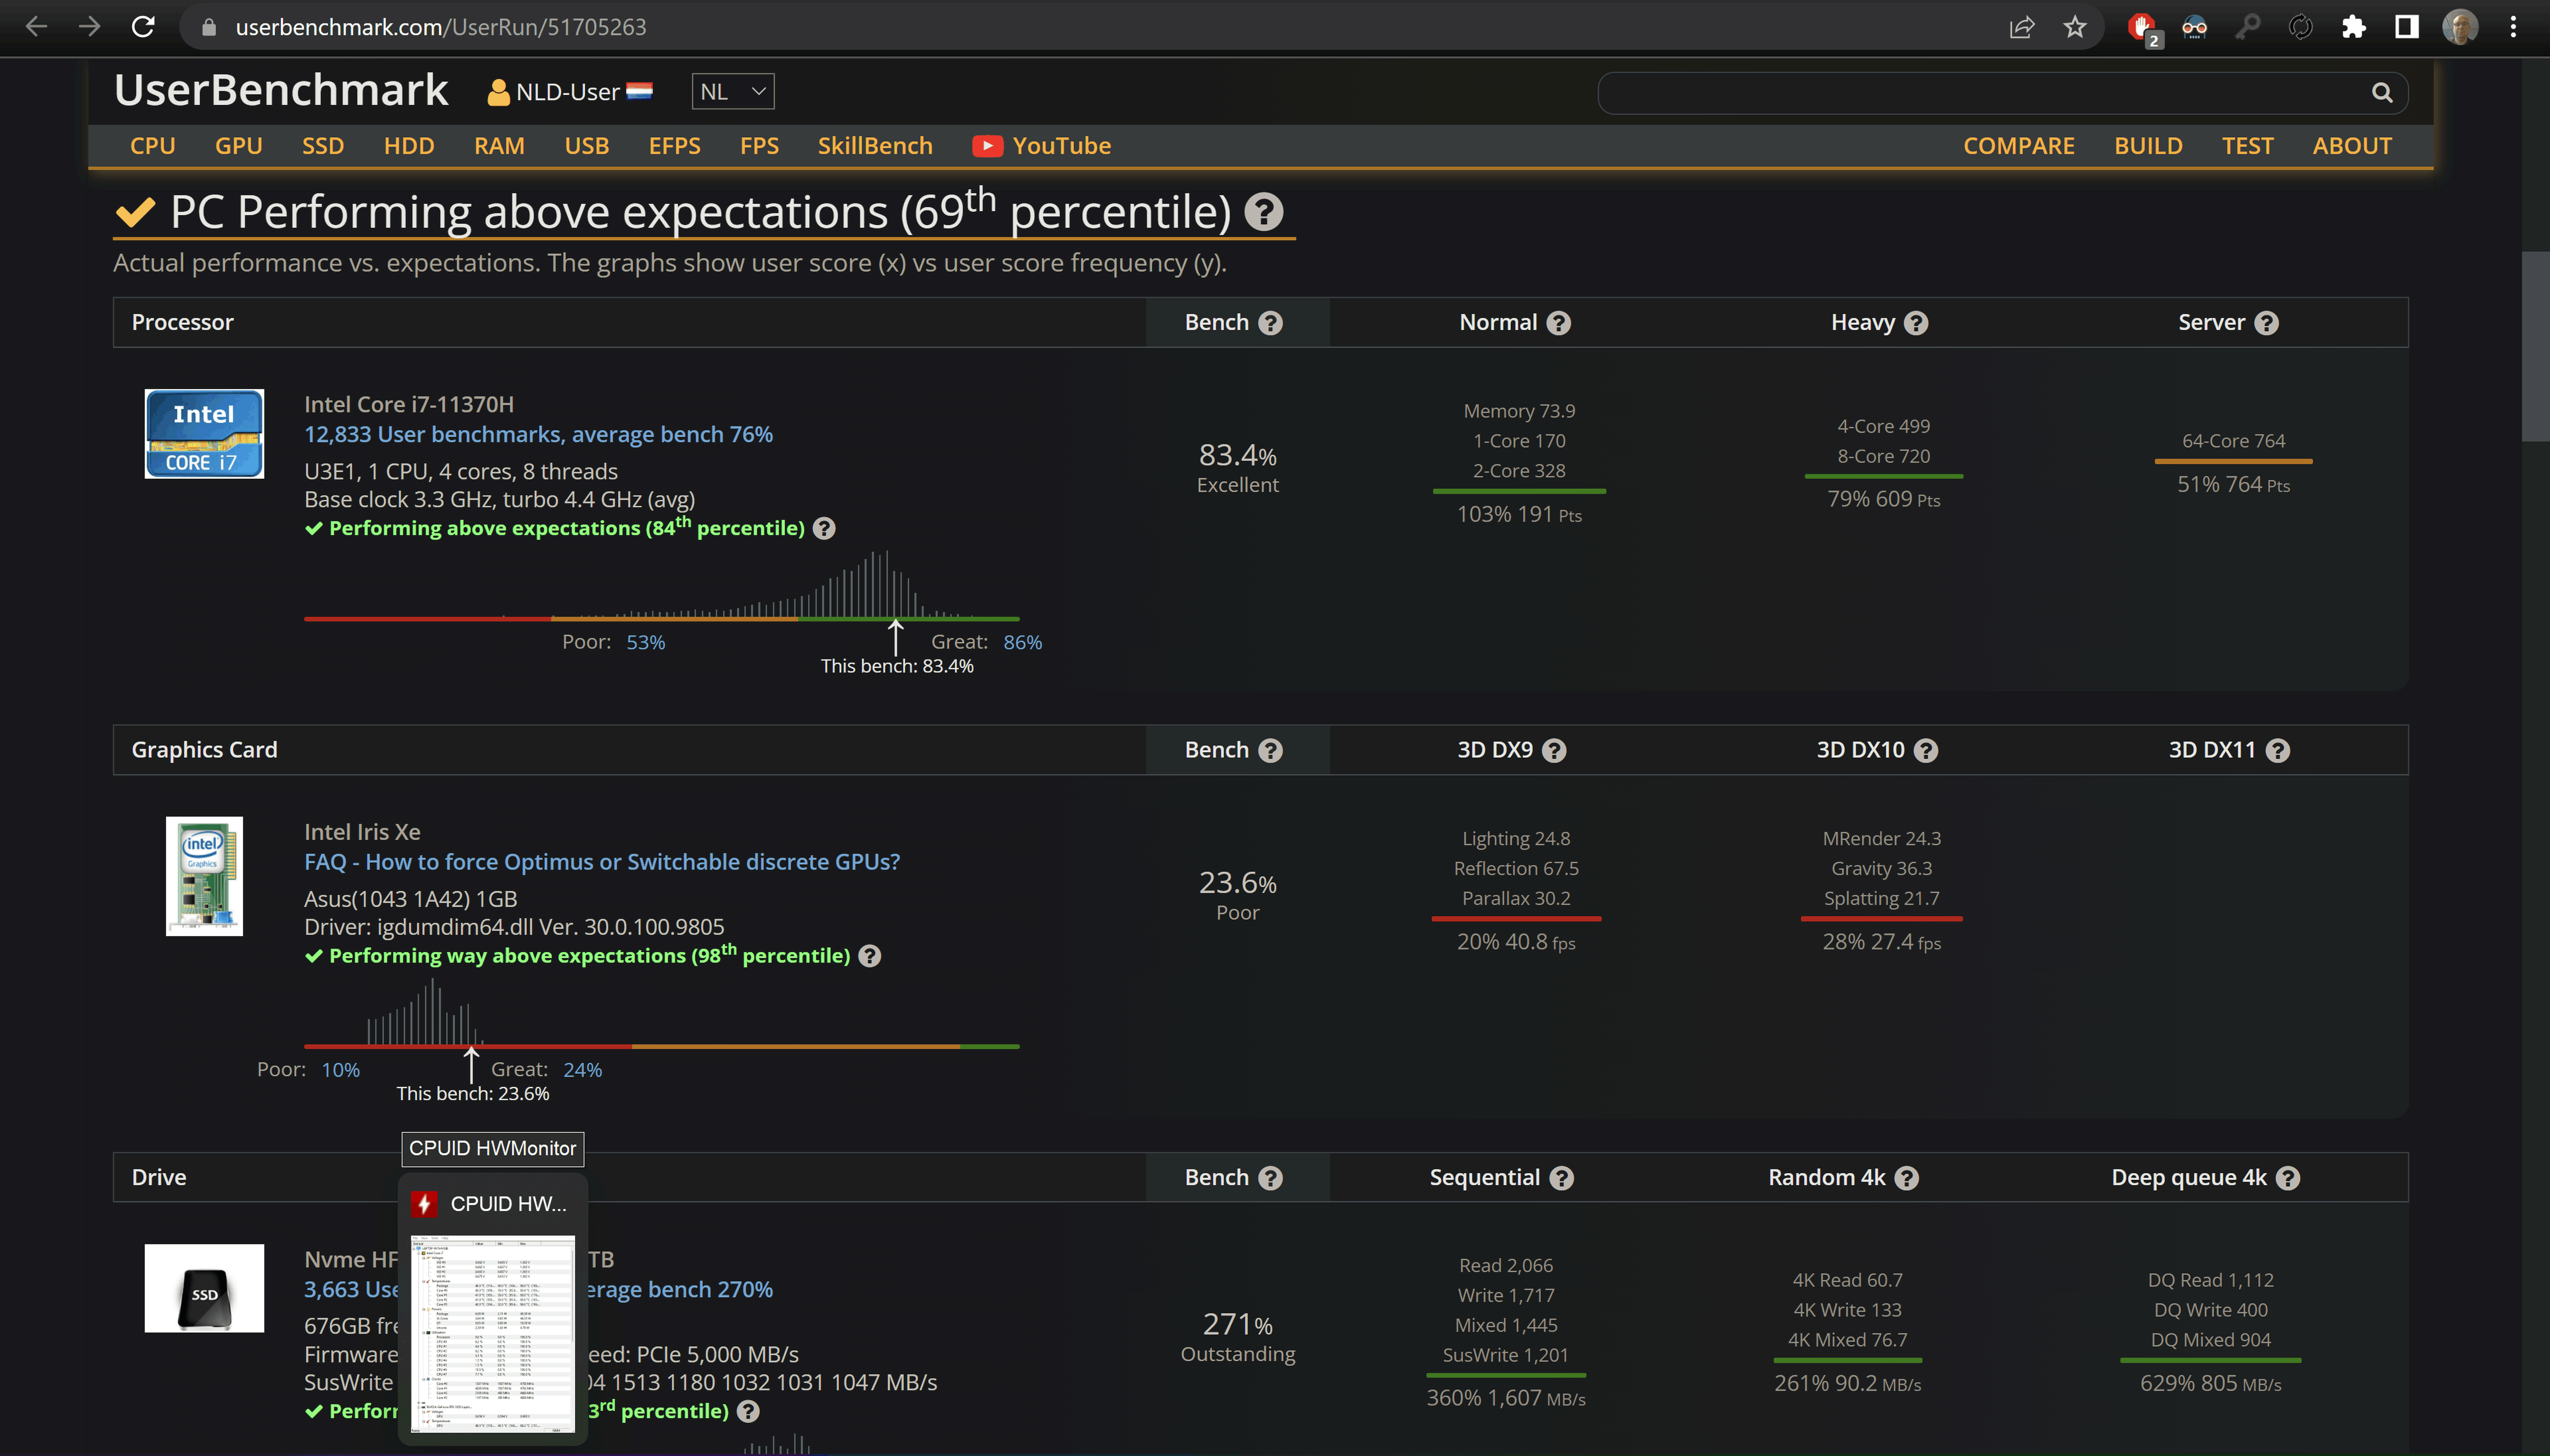
Task: Click the GPU Poor 10% value
Action: (340, 1070)
